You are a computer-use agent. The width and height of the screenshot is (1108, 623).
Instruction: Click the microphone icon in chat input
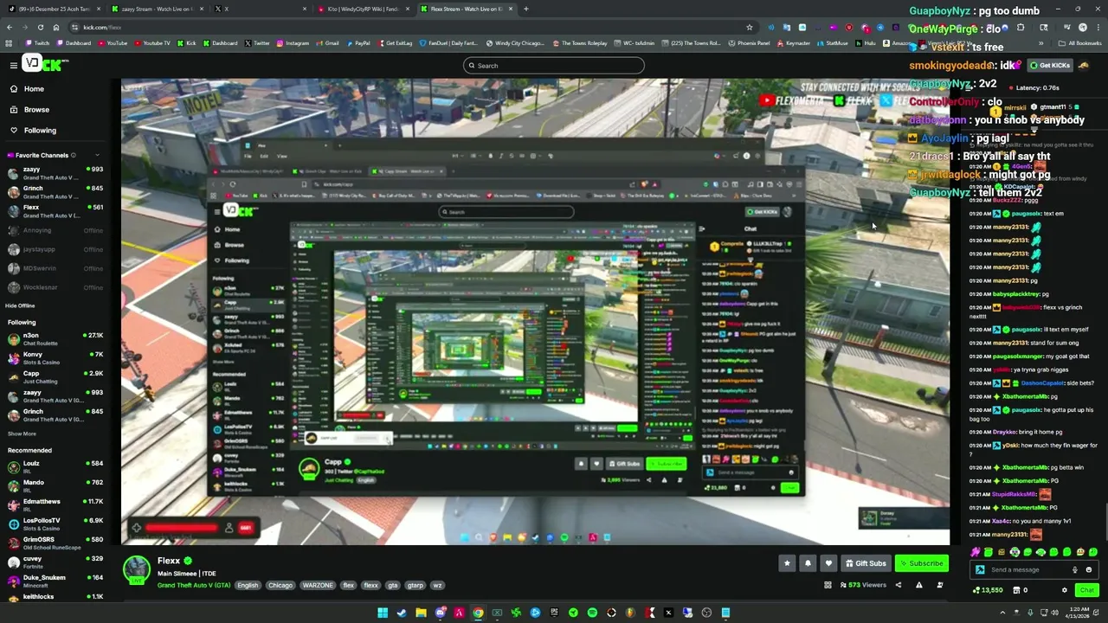click(1075, 570)
